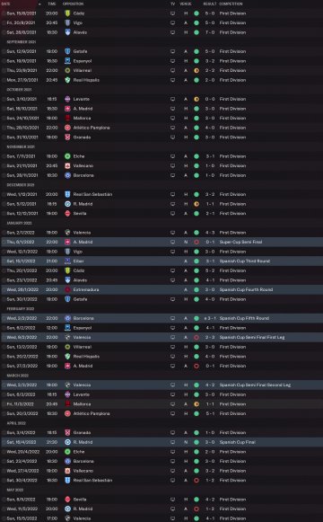The width and height of the screenshot is (323, 522).
Task: Click the red loss indicator on the Super Cup Semi Final row
Action: coord(196,242)
